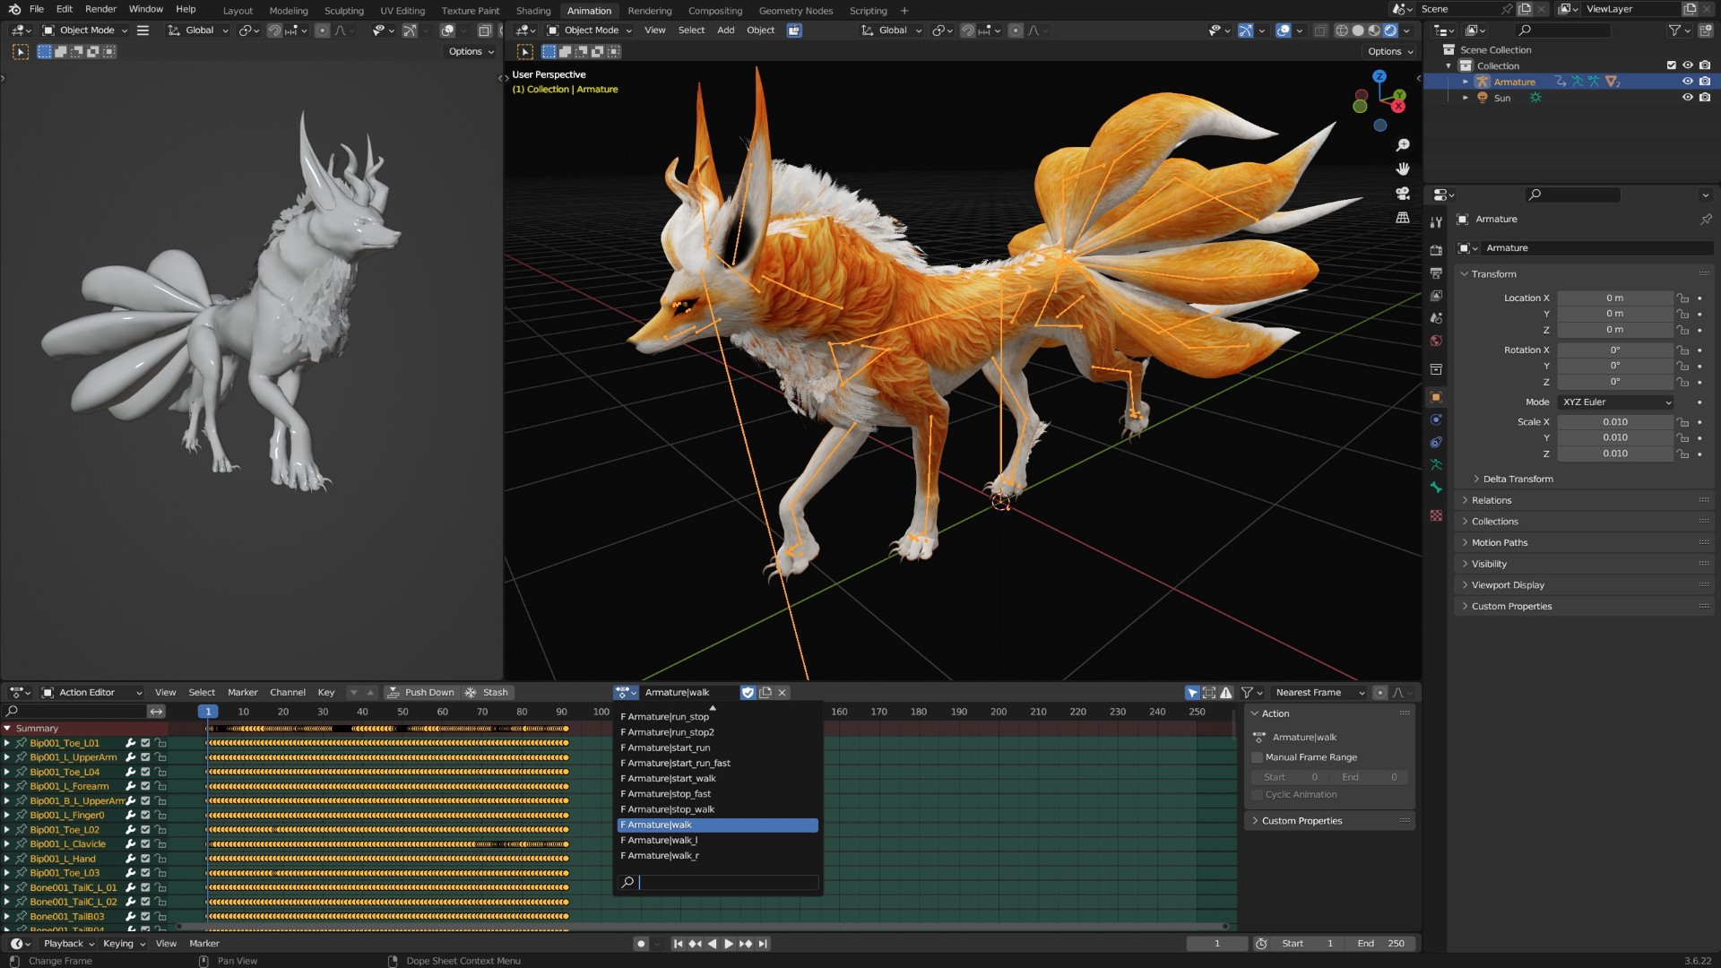
Task: Toggle Only Show Selected in Action Editor
Action: [x=1192, y=693]
